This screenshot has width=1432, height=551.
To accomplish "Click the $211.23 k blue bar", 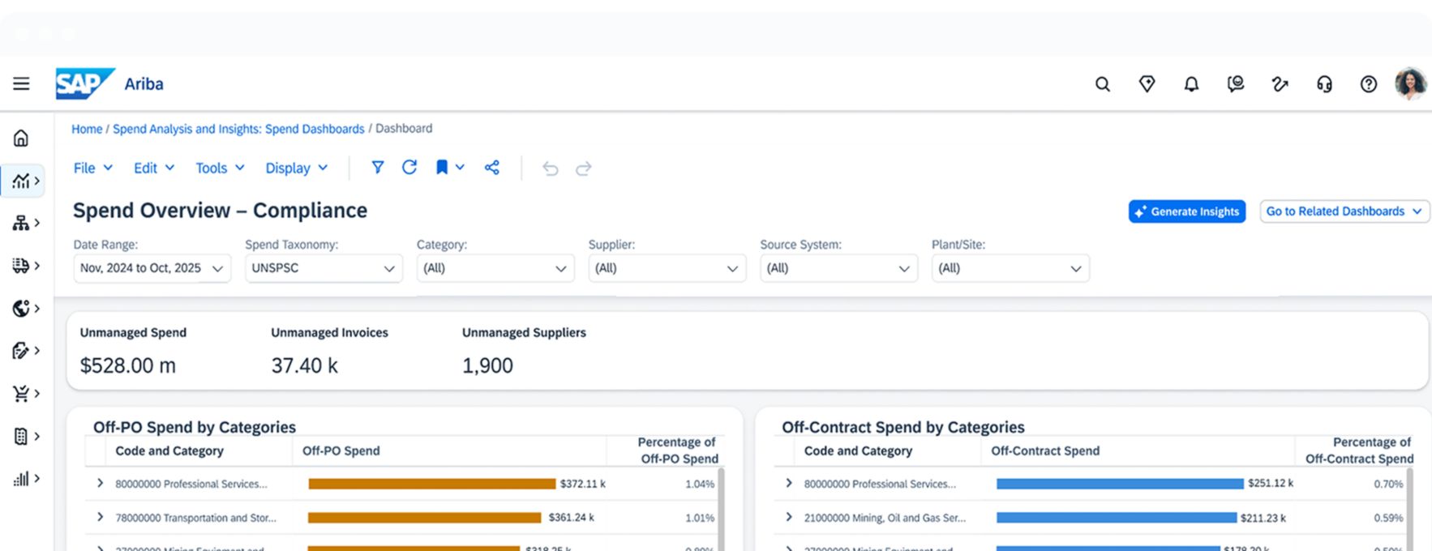I will click(1117, 518).
